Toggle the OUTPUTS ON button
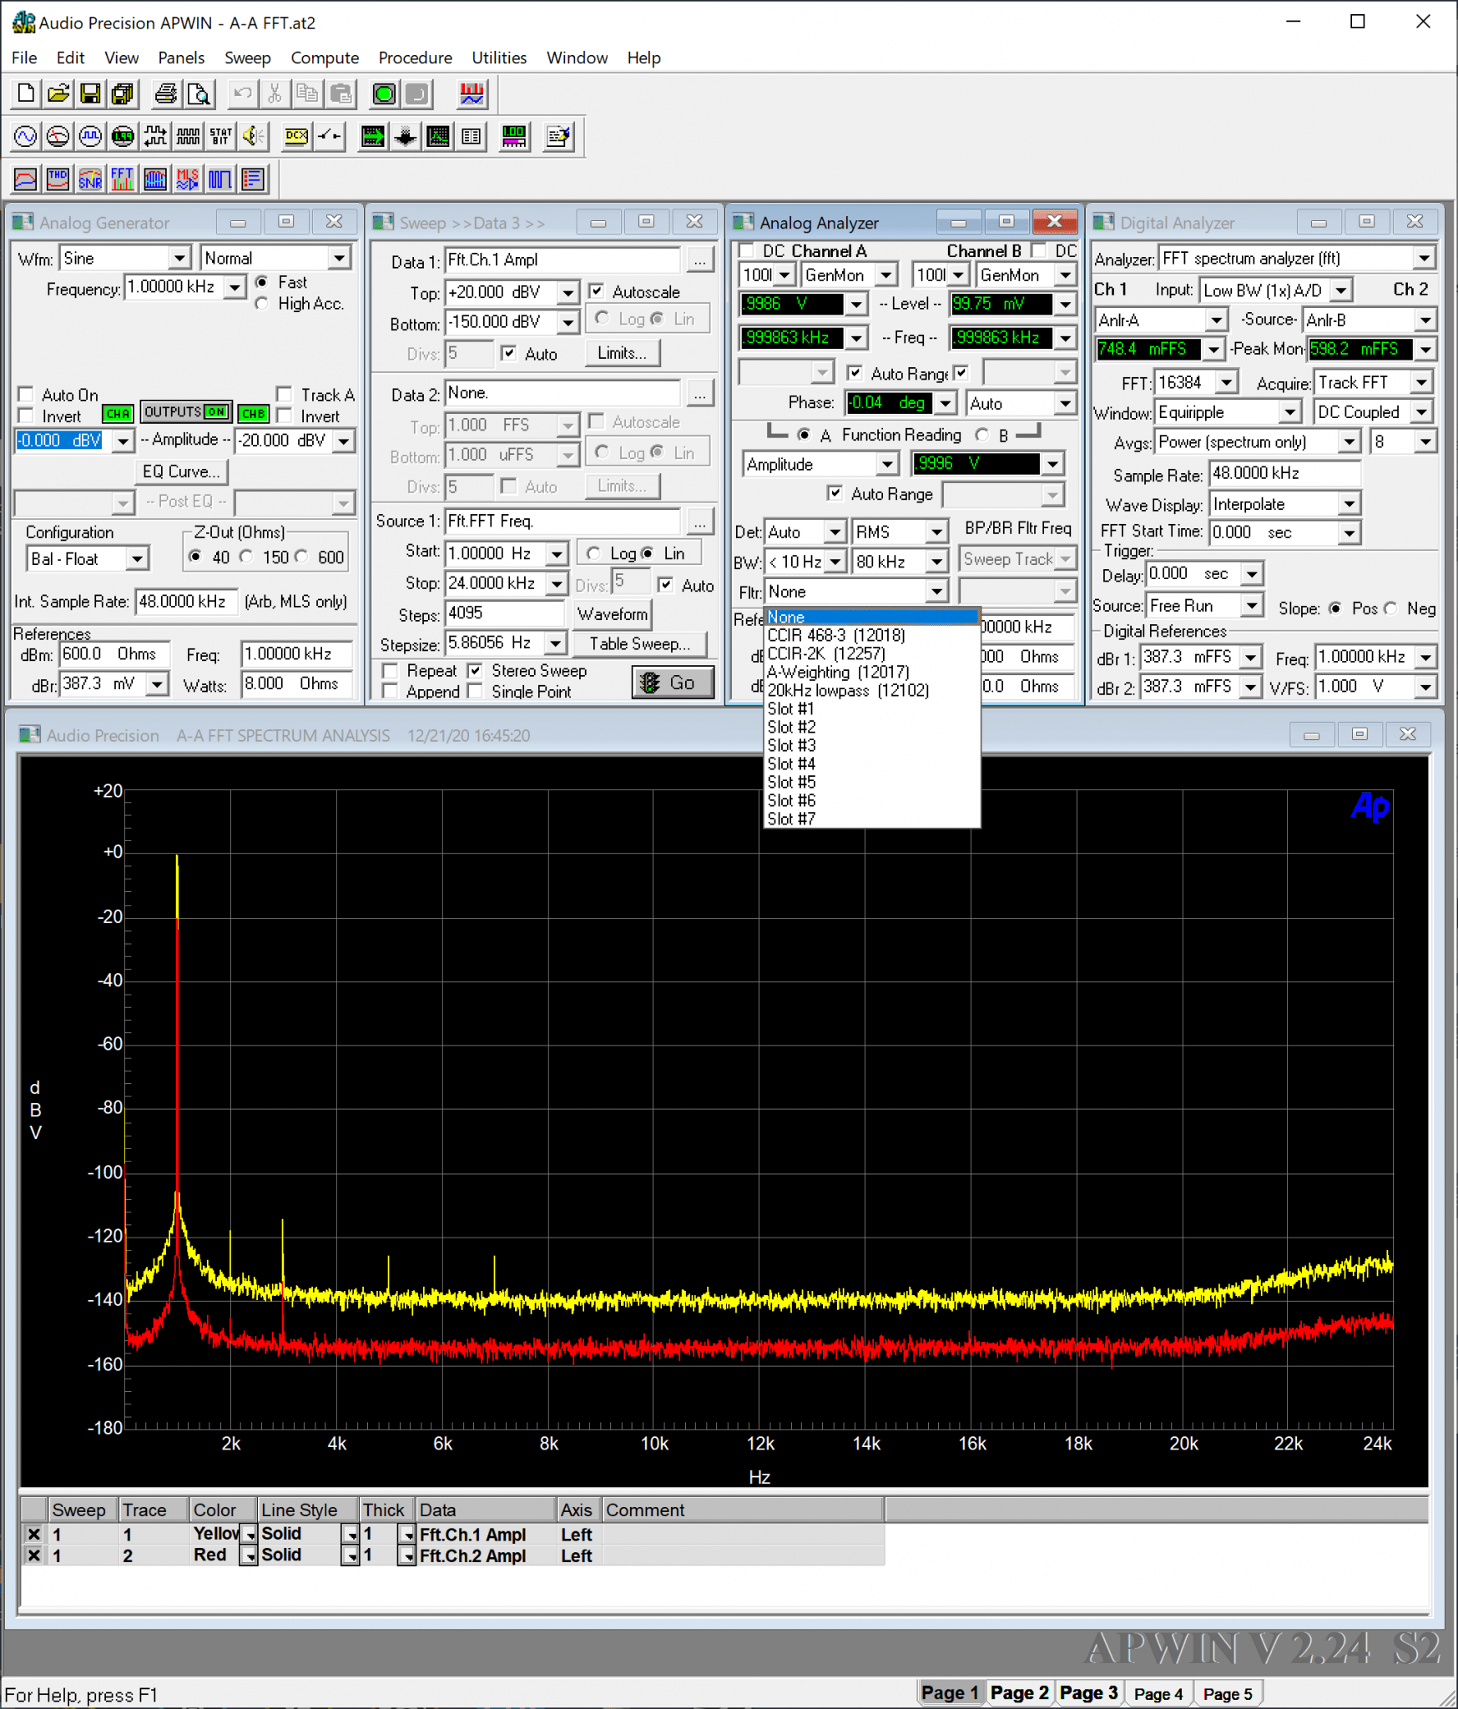Screen dimensions: 1458x1709 (x=185, y=412)
